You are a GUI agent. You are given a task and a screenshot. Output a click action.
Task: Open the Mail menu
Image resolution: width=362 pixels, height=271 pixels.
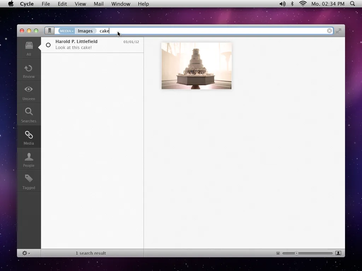point(99,4)
